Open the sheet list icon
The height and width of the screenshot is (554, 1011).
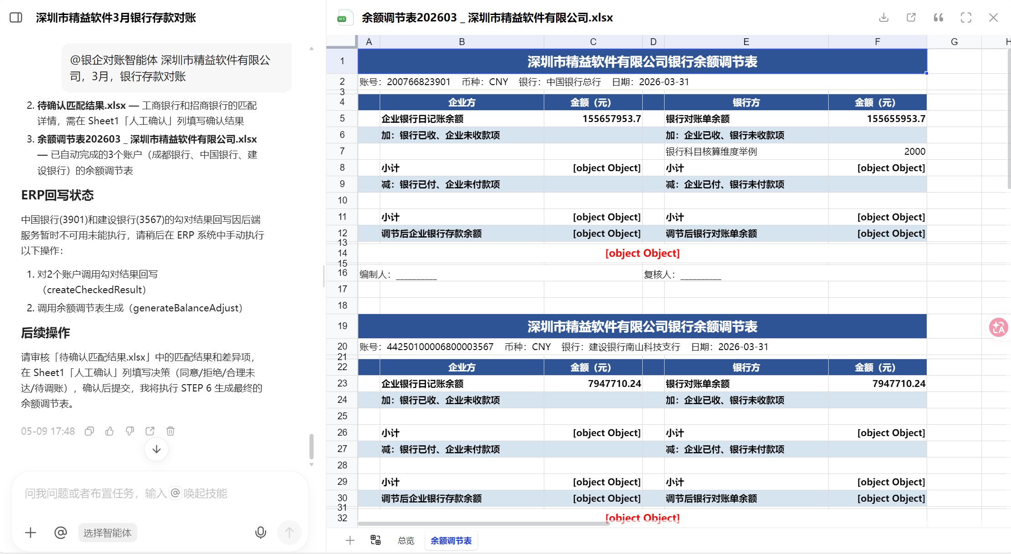click(x=376, y=540)
